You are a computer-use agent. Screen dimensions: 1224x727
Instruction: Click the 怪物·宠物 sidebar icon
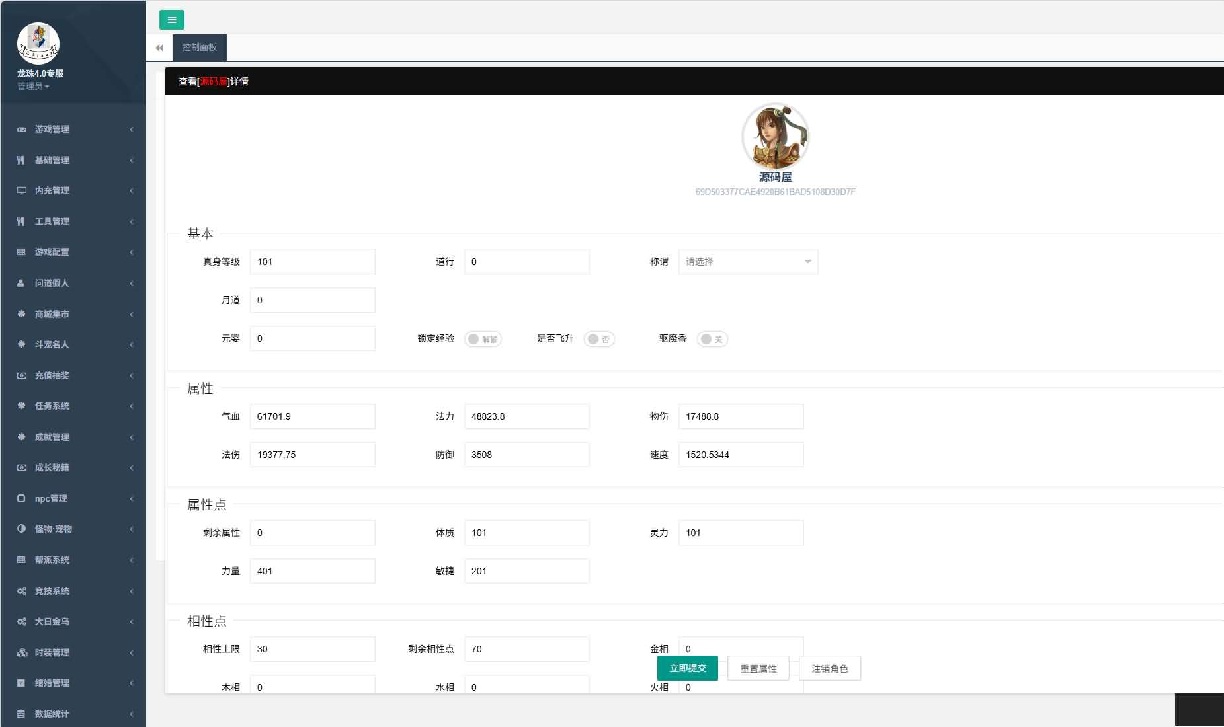20,529
